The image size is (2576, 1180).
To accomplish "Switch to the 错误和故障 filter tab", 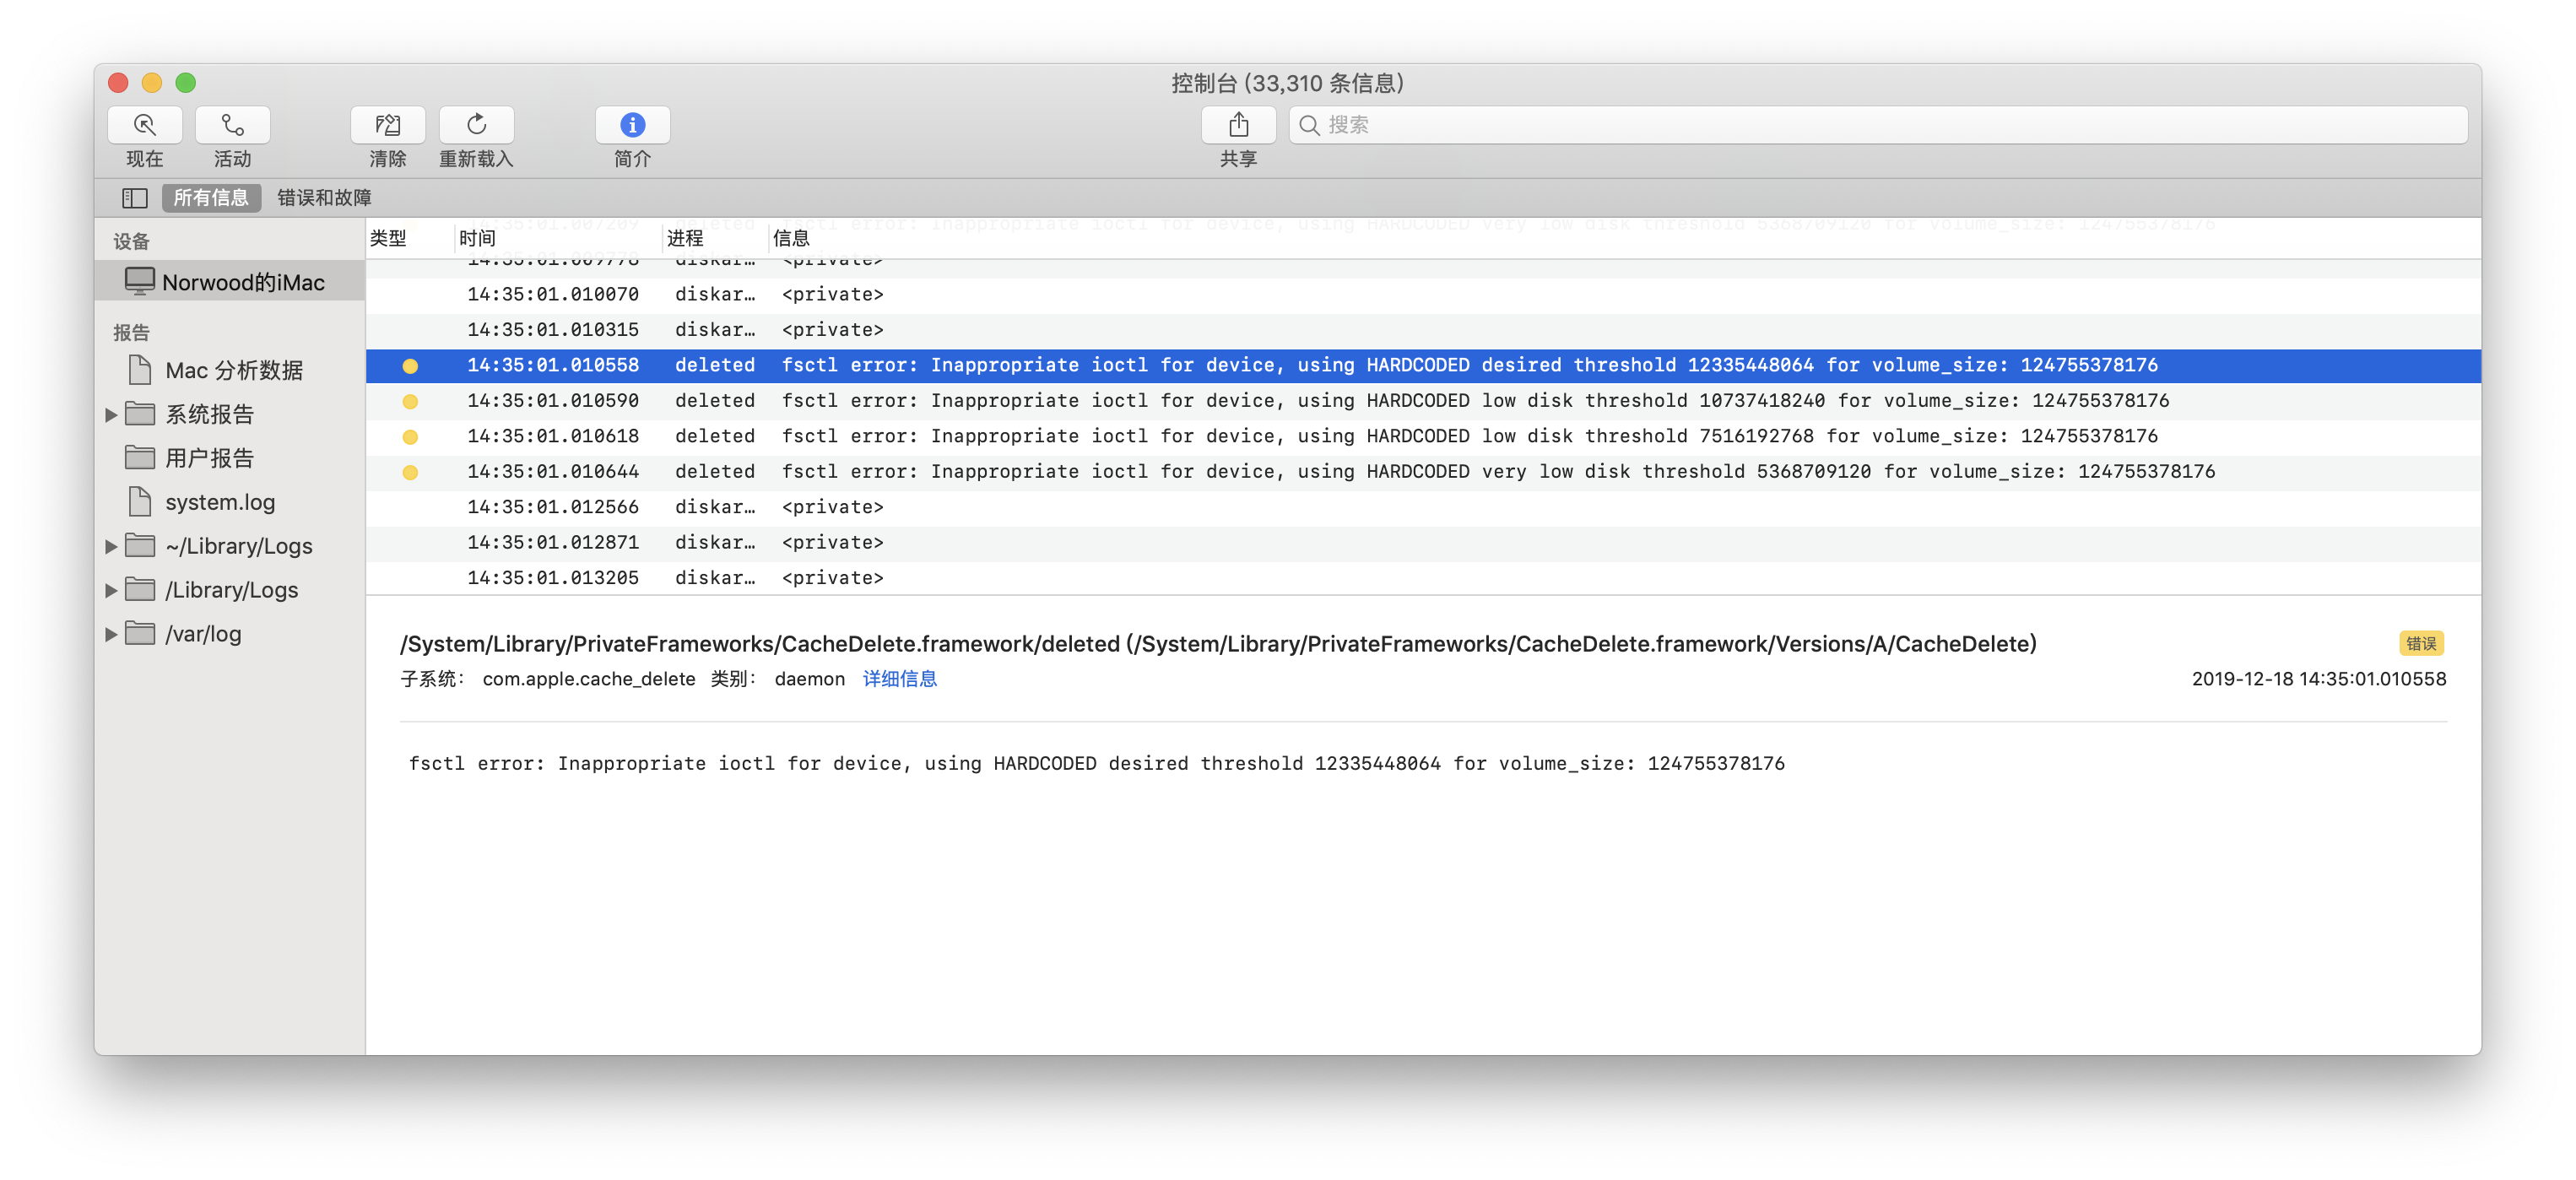I will coord(324,198).
